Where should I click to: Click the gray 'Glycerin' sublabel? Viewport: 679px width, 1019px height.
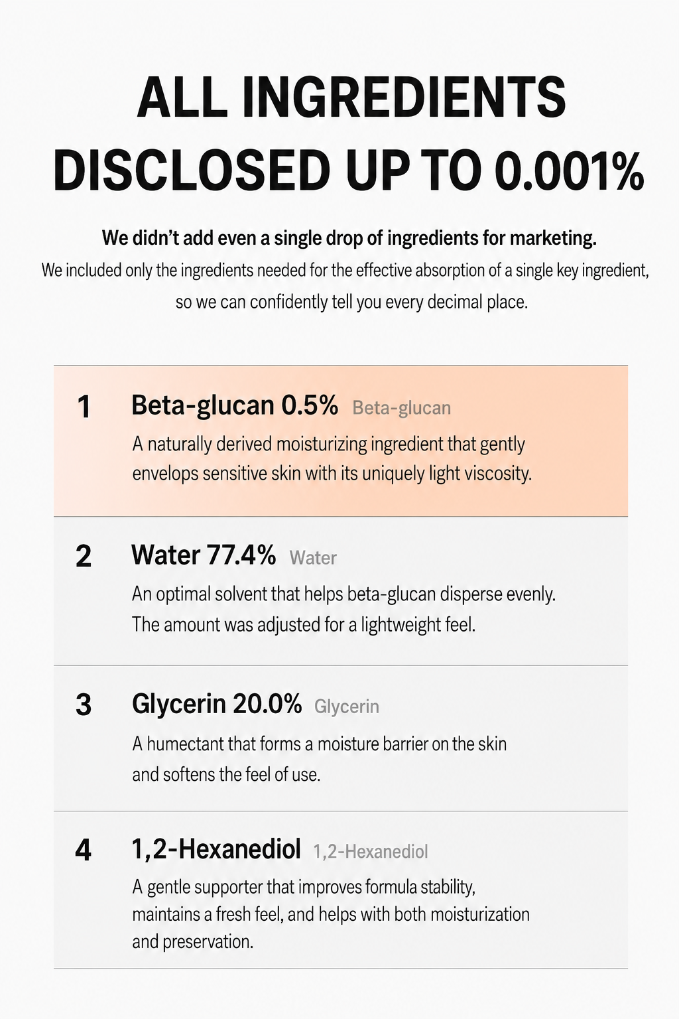(x=347, y=707)
